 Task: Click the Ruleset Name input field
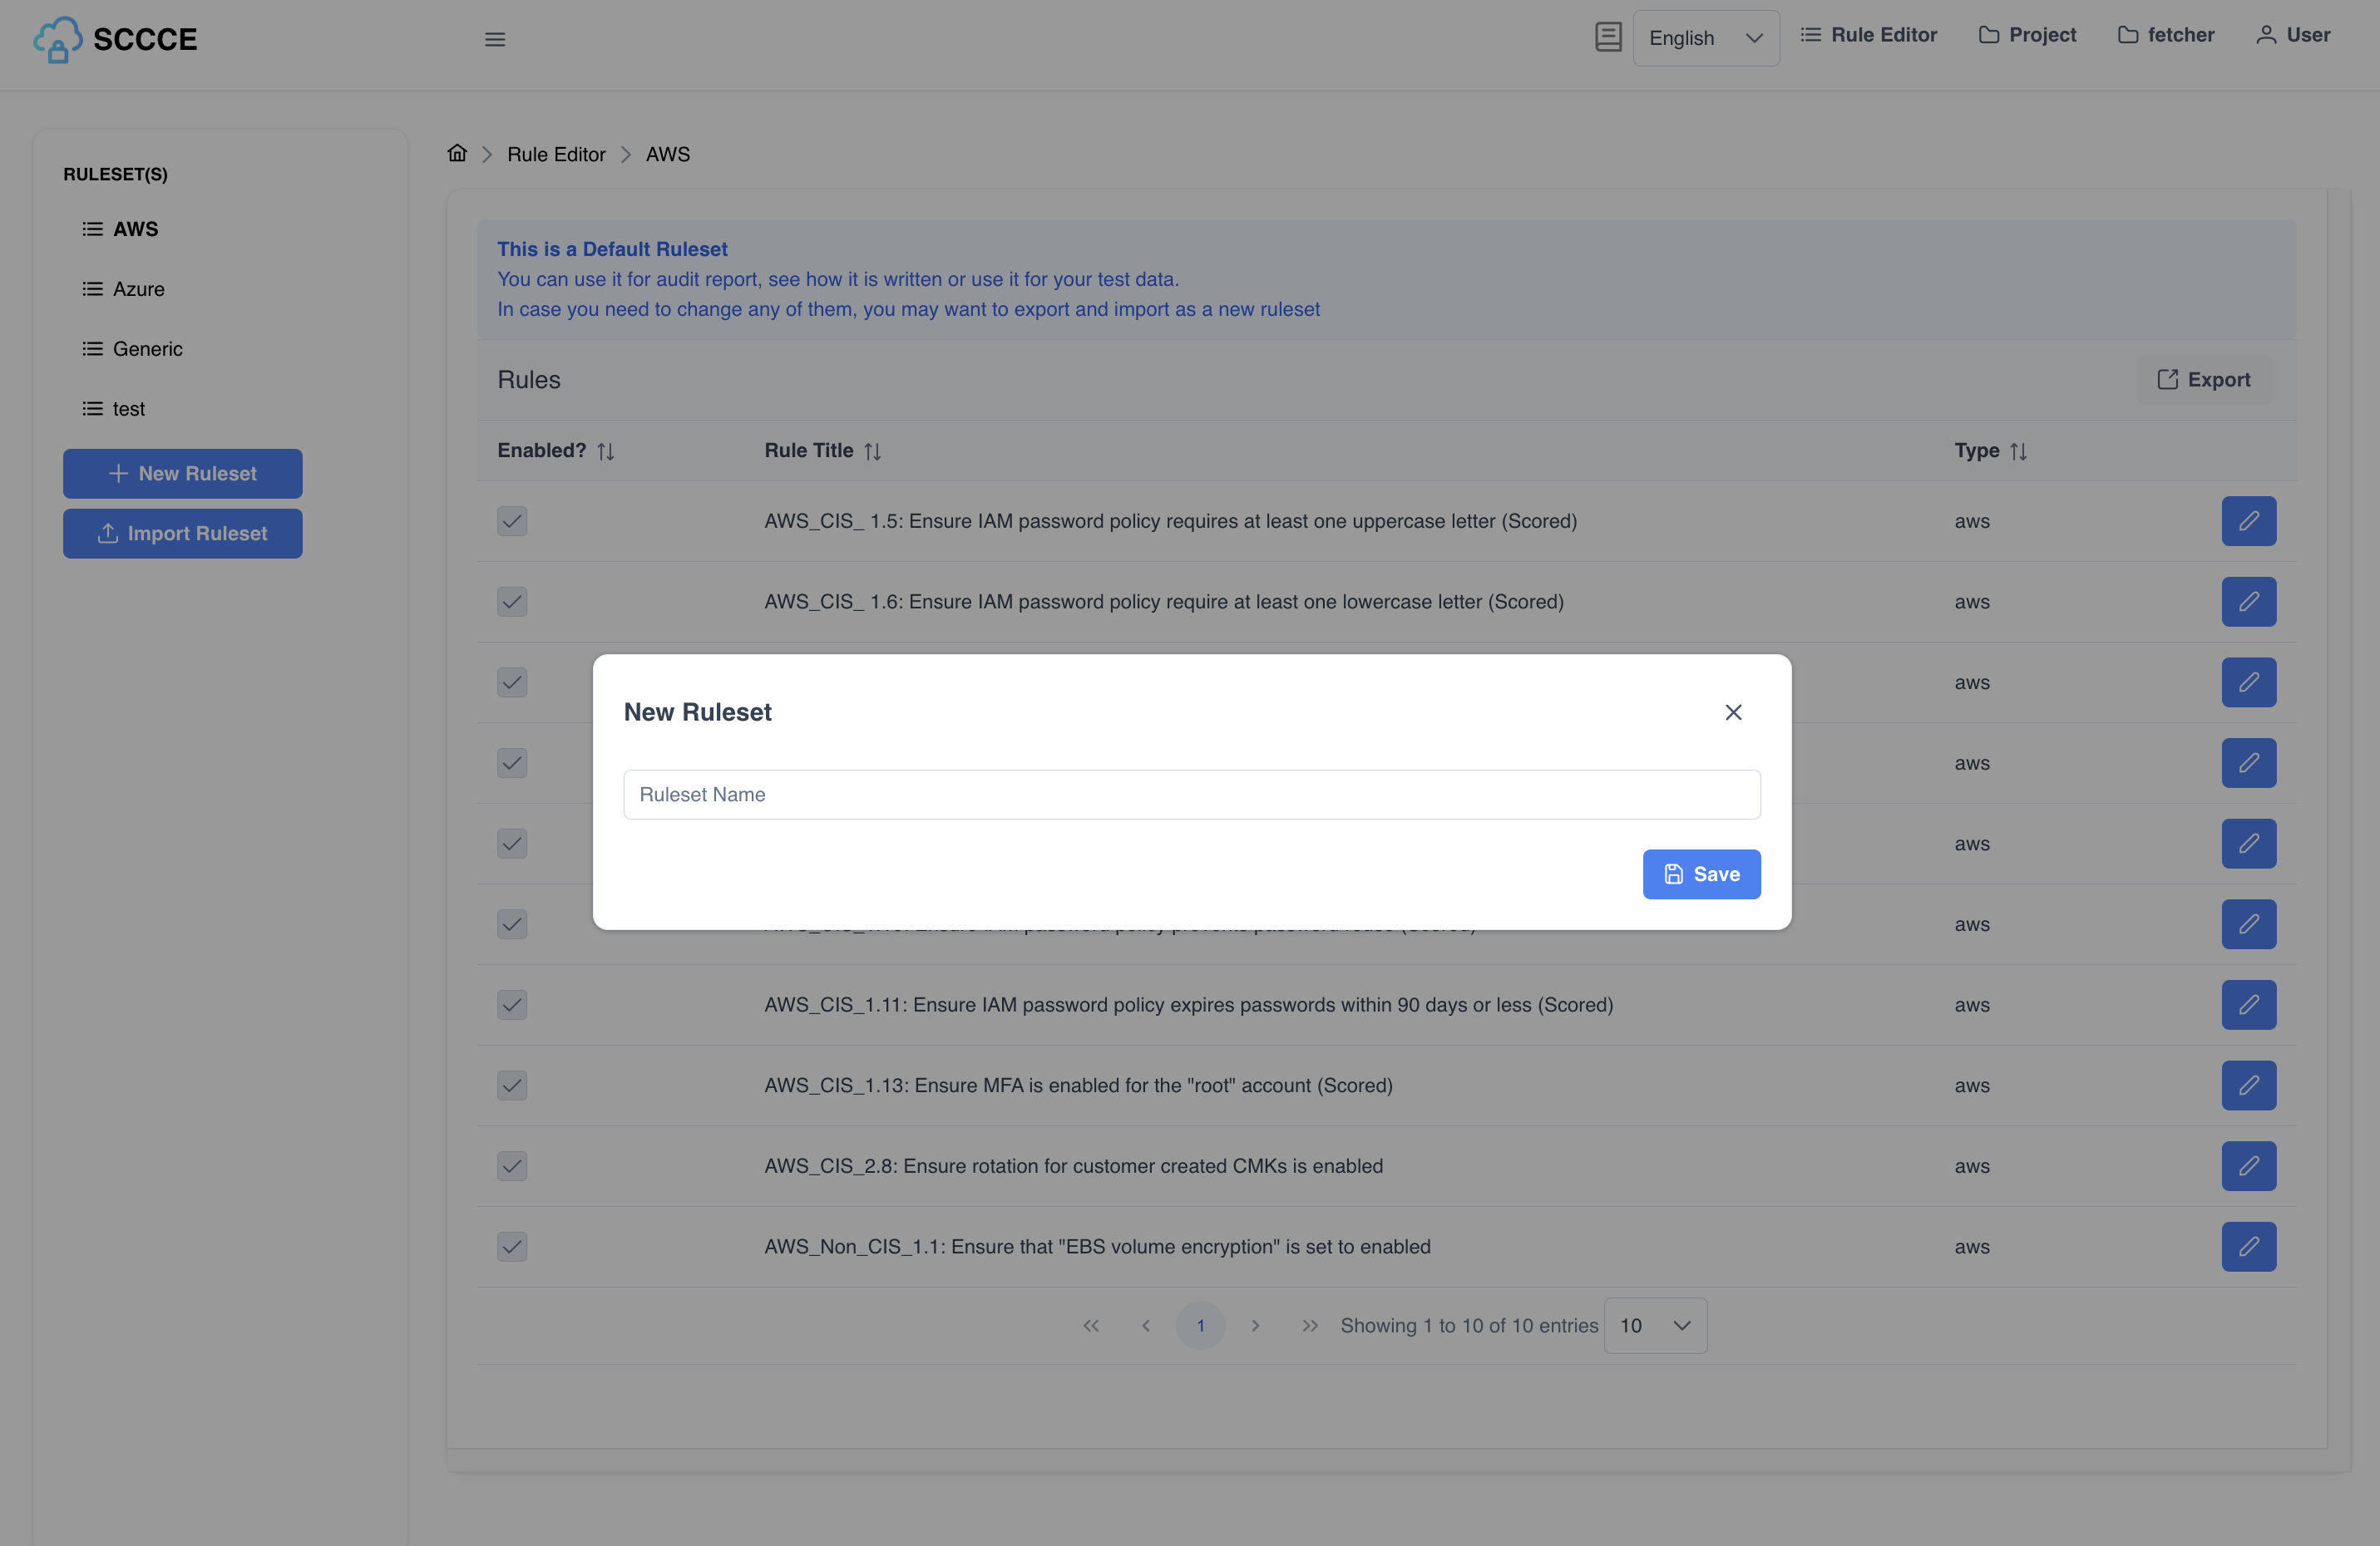[x=1191, y=795]
